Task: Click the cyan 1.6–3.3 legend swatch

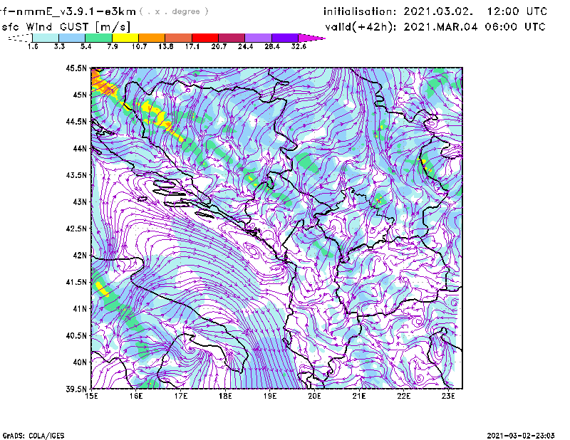Action: pos(46,38)
